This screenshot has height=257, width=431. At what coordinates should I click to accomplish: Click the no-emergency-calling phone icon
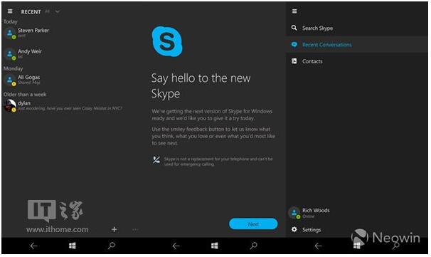(156, 160)
